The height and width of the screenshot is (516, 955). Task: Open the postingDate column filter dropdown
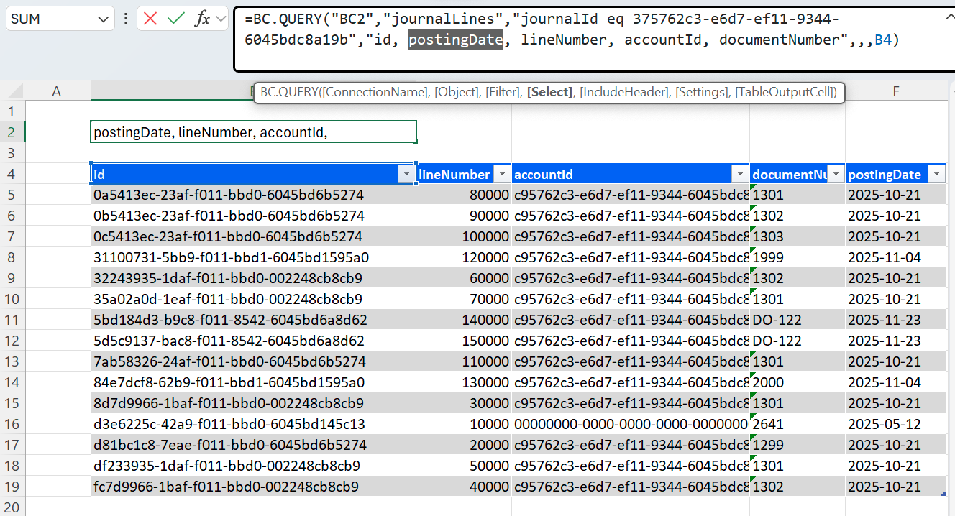coord(936,175)
